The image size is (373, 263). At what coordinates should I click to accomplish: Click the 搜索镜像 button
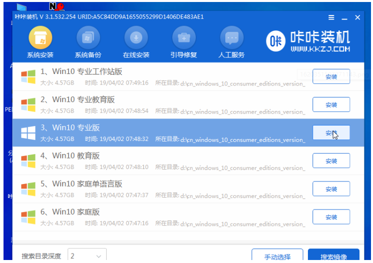[x=333, y=256]
